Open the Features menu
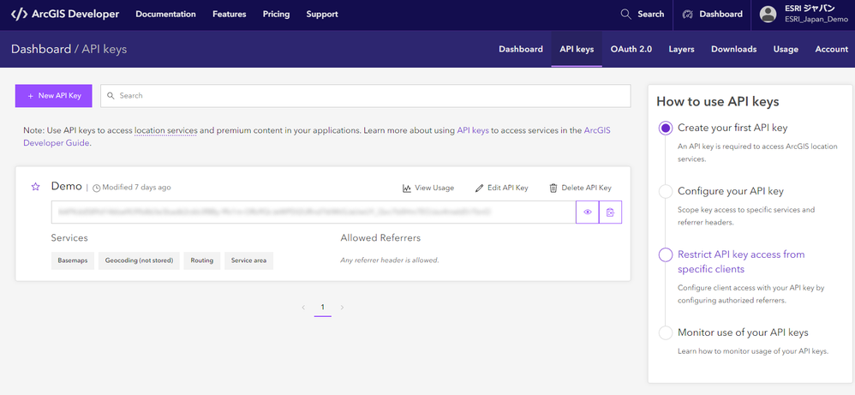The height and width of the screenshot is (395, 855). (229, 15)
